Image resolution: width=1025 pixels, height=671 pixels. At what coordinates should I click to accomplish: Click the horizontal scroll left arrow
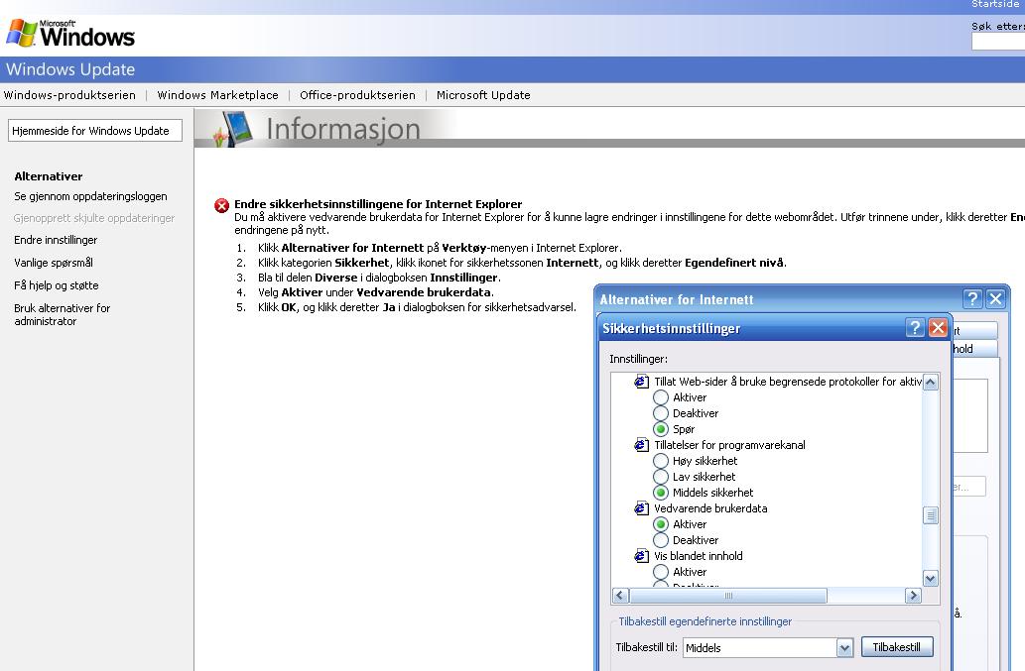(620, 596)
